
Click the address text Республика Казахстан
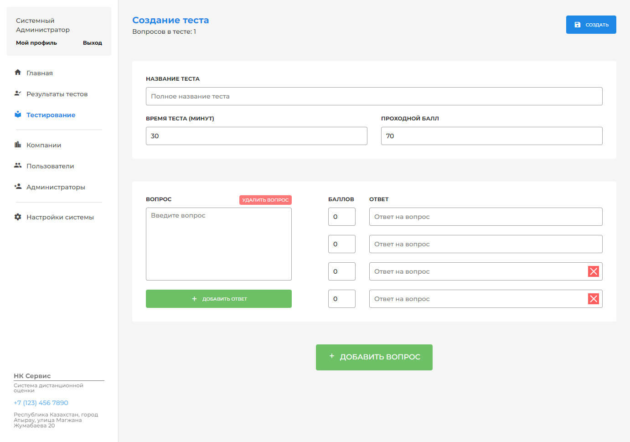click(x=56, y=420)
